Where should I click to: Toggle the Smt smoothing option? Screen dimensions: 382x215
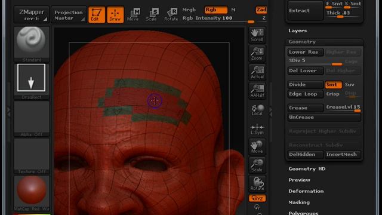click(333, 85)
